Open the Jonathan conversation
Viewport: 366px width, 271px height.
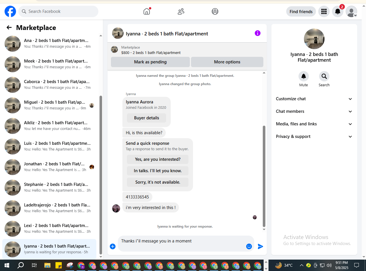pyautogui.click(x=49, y=167)
